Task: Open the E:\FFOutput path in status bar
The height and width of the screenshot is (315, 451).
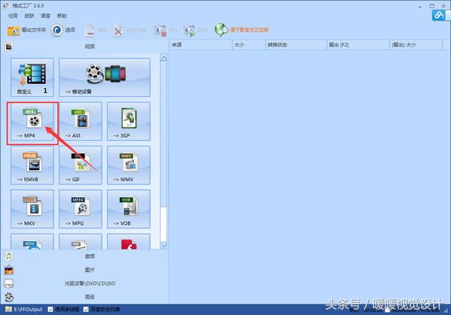Action: tap(28, 309)
